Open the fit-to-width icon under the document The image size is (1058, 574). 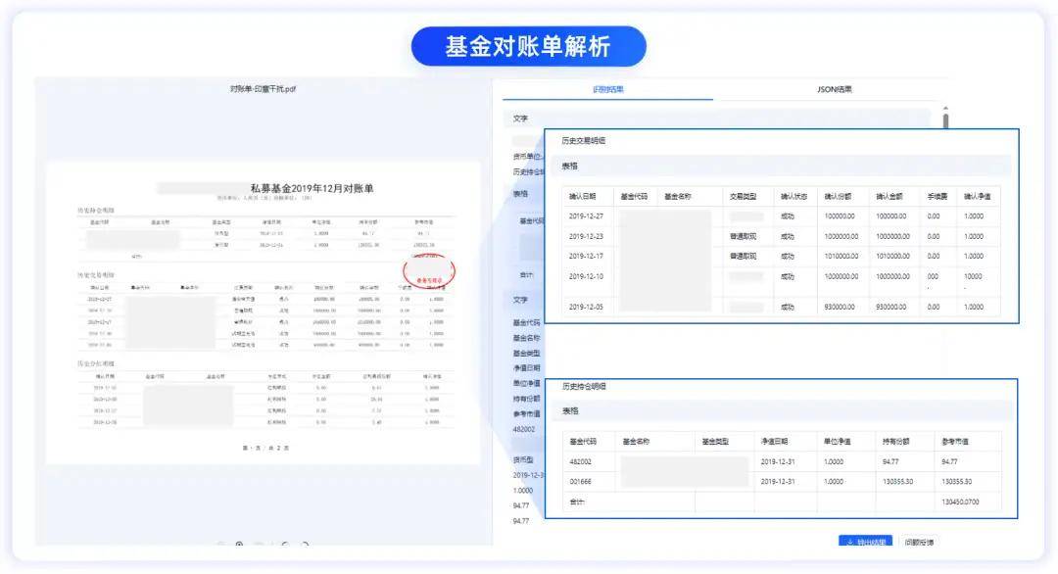(x=260, y=545)
